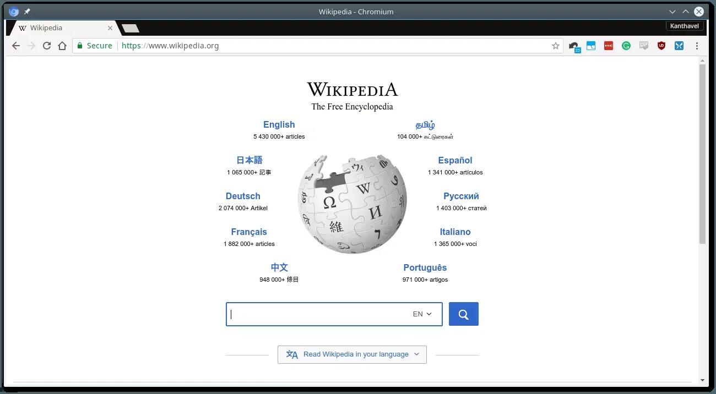Open English Wikipedia
Viewport: 716px width, 394px height.
[279, 125]
